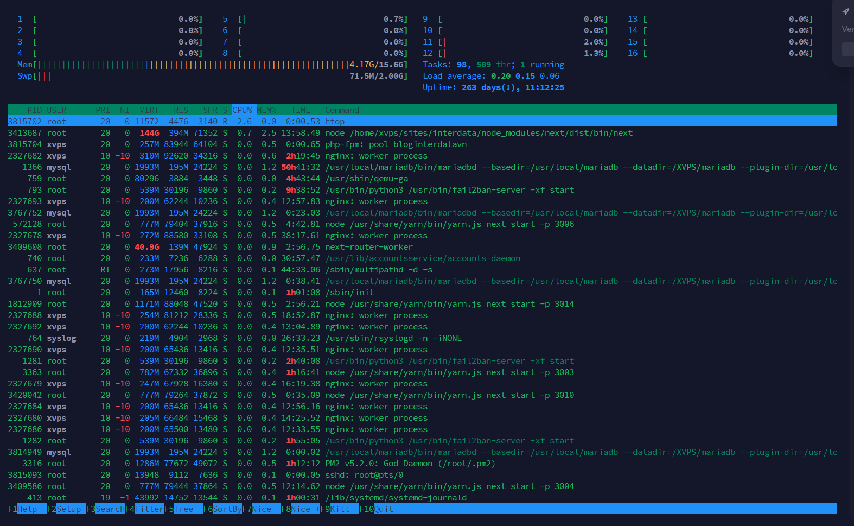This screenshot has height=526, width=854.
Task: Select the rsyslogd process row
Action: click(x=422, y=338)
